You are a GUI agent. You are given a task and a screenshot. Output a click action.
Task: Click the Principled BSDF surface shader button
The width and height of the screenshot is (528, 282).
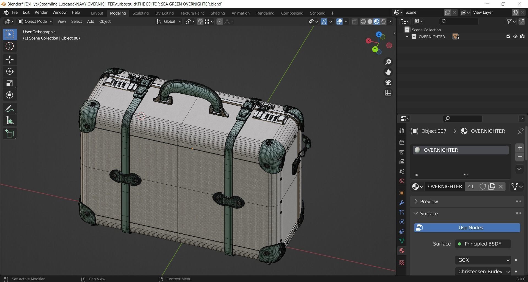[x=483, y=244]
